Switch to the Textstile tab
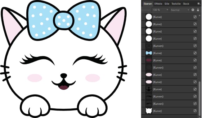Image resolution: width=202 pixels, height=118 pixels. [176, 4]
